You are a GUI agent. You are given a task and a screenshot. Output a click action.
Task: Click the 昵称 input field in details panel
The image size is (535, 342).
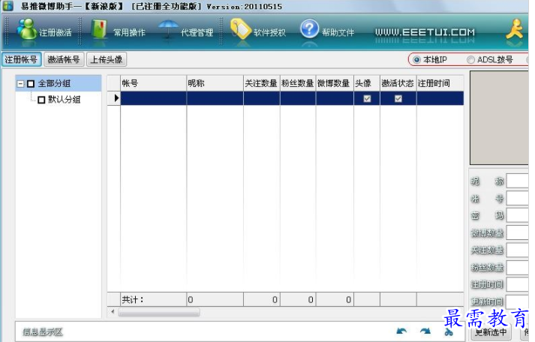coord(518,181)
